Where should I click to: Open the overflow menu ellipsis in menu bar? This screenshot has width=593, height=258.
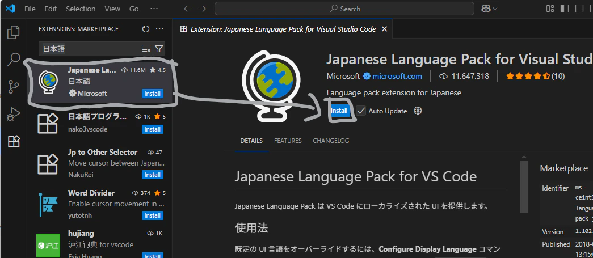click(154, 9)
